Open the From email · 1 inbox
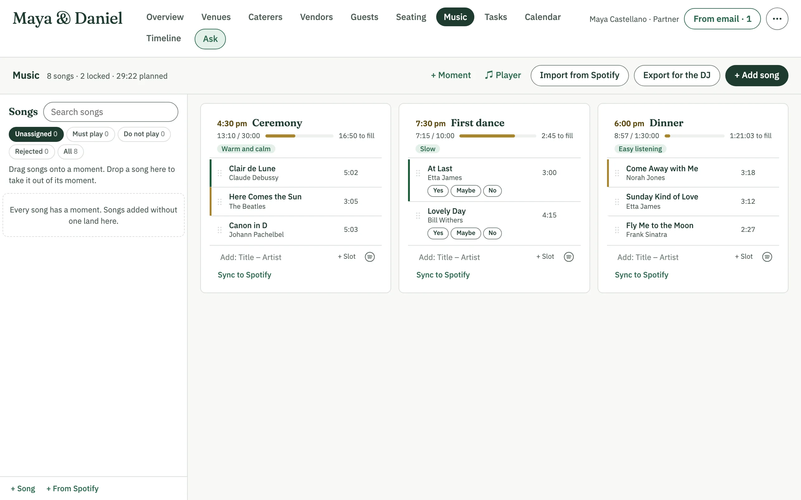 coord(722,19)
